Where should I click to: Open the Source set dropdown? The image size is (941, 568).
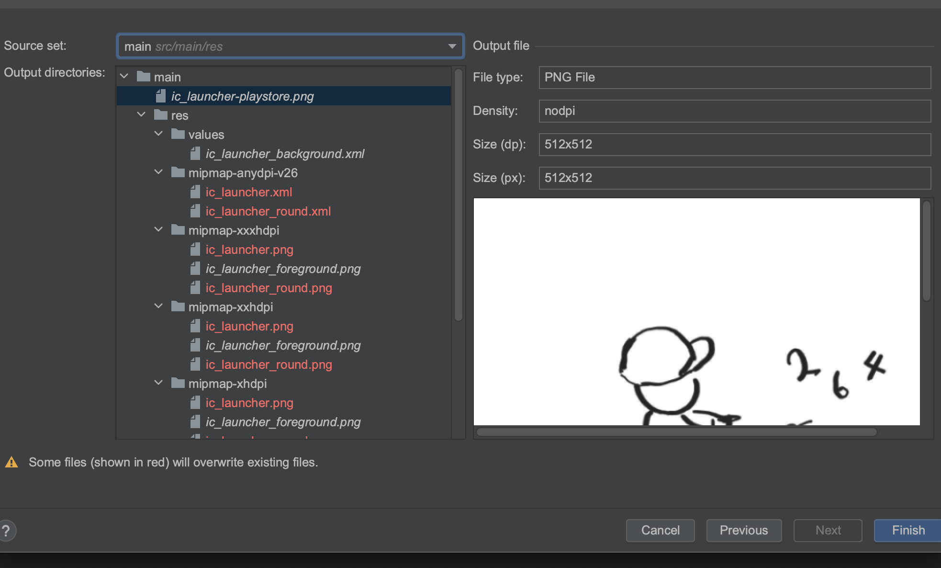452,46
